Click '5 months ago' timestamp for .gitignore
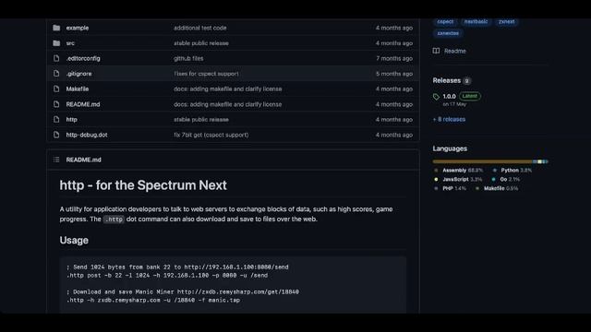 pos(394,74)
